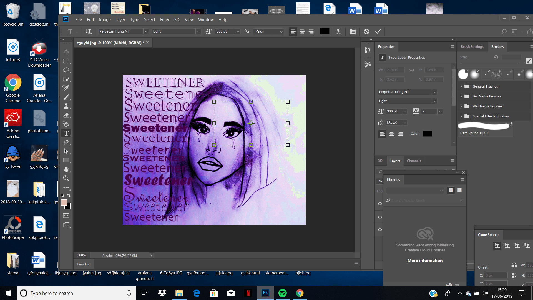
Task: Select the Zoom tool
Action: click(66, 178)
